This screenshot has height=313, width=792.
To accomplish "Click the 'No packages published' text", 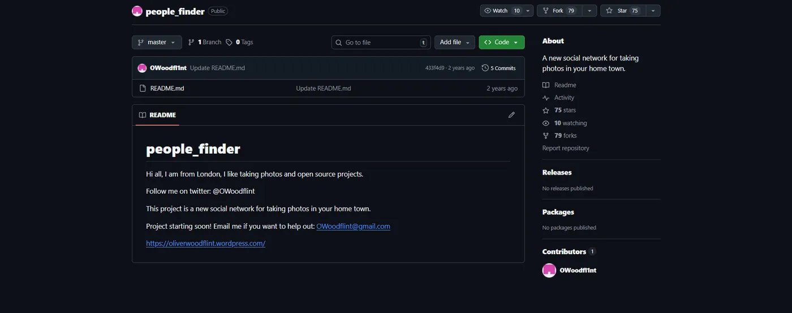I will tap(569, 228).
